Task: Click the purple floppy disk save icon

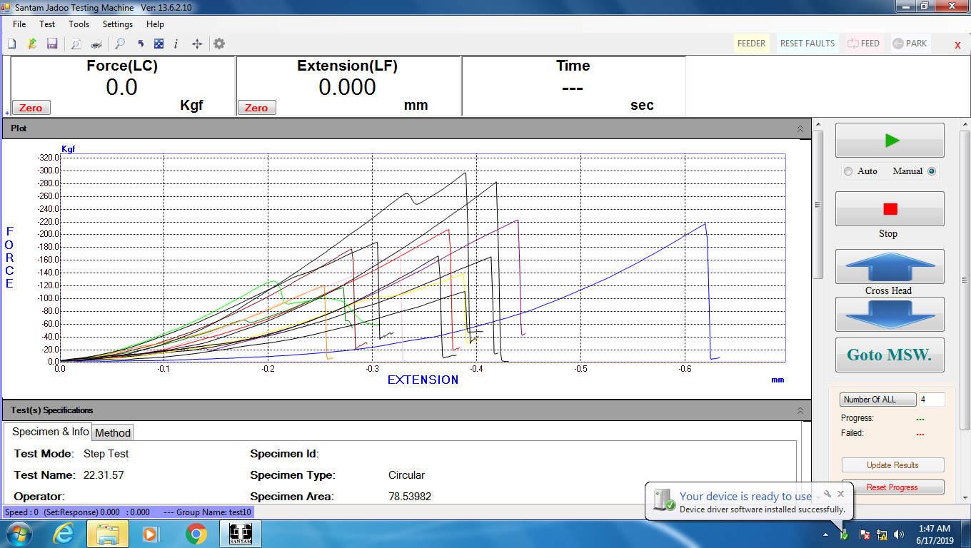Action: [x=52, y=44]
